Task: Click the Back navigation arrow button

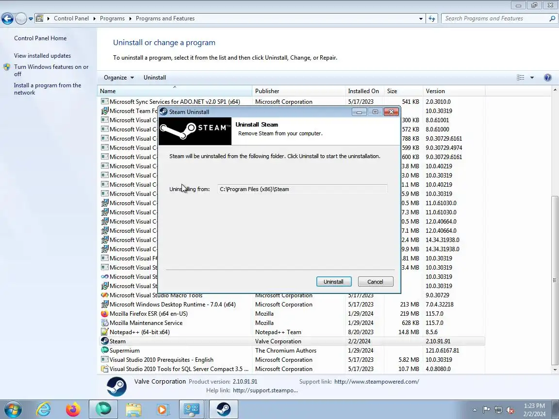Action: click(7, 18)
